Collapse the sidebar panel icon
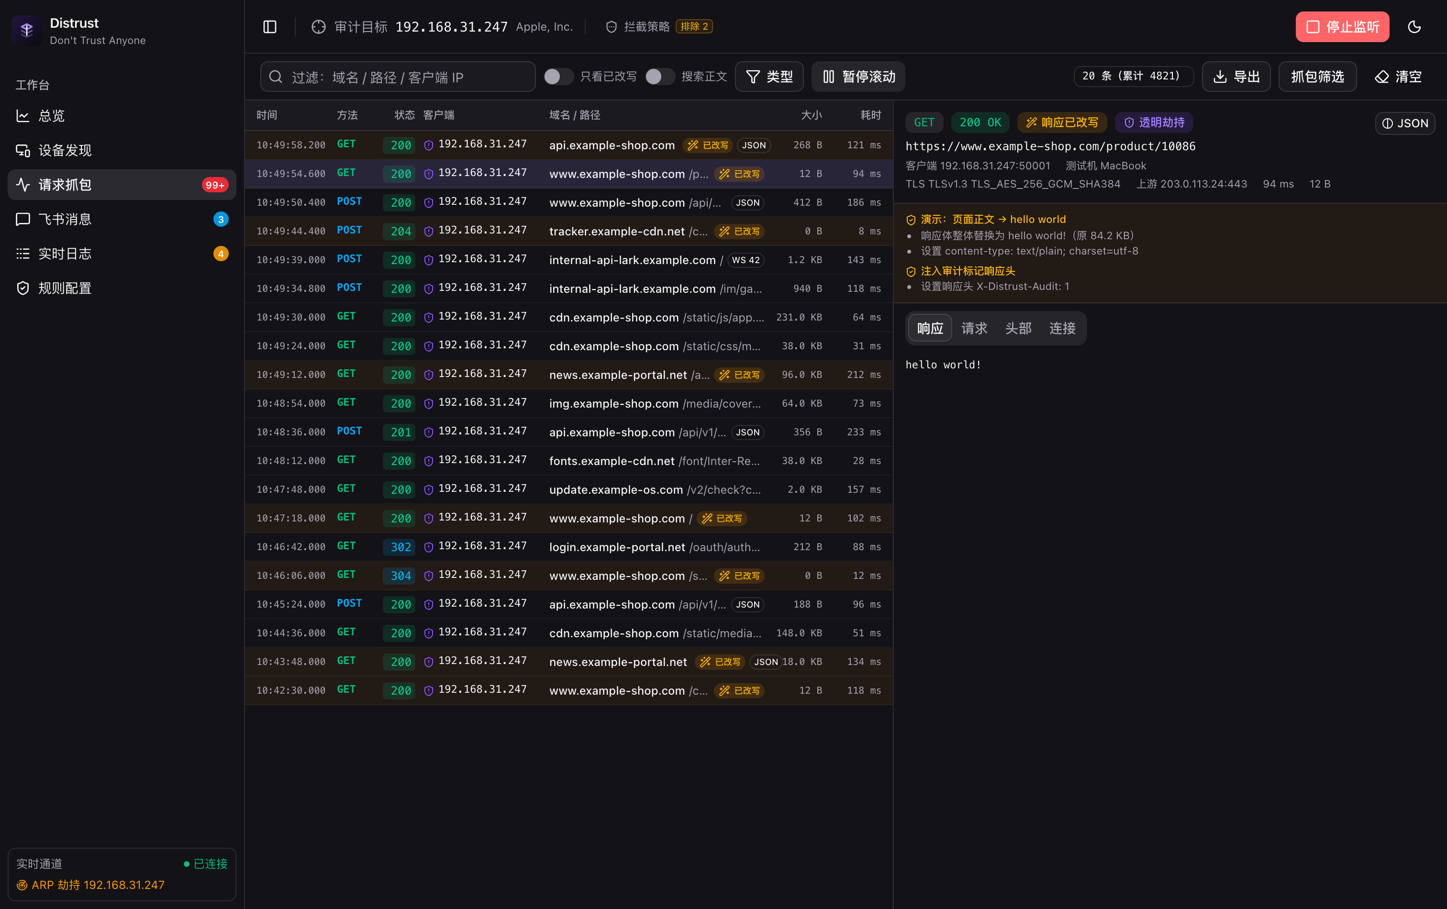This screenshot has height=909, width=1447. coord(270,26)
